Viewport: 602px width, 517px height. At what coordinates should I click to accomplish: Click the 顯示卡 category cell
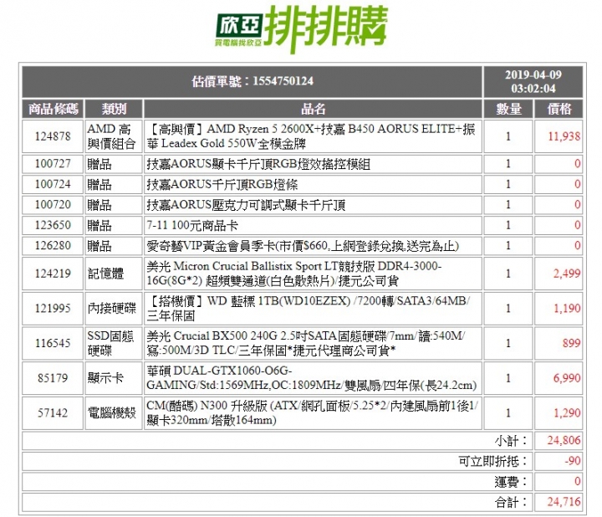tap(114, 378)
